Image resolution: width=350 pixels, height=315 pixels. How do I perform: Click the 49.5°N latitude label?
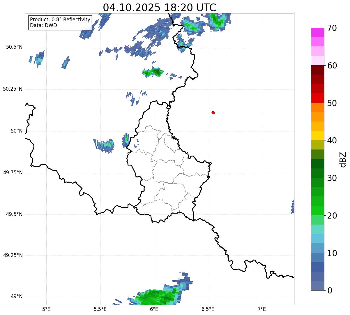point(14,214)
